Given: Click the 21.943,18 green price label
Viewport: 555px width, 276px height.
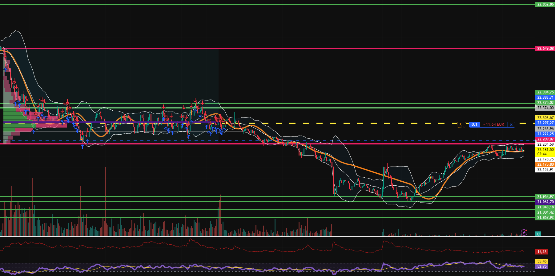Looking at the screenshot, I should click(545, 207).
